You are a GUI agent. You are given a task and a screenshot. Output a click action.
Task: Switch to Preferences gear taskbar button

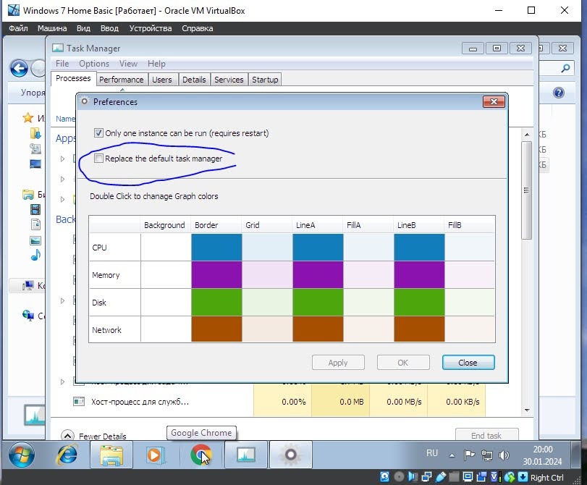pyautogui.click(x=290, y=455)
